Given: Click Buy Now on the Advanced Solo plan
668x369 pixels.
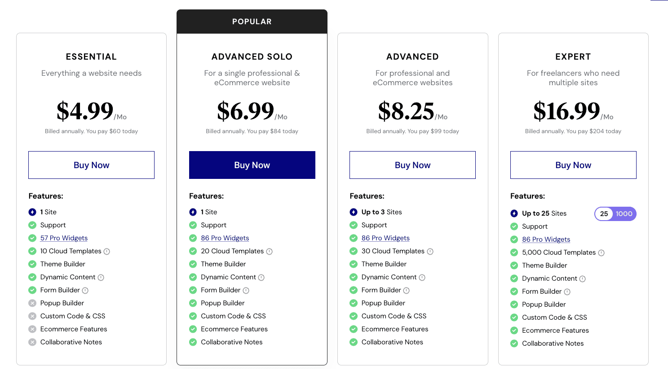Looking at the screenshot, I should [252, 165].
